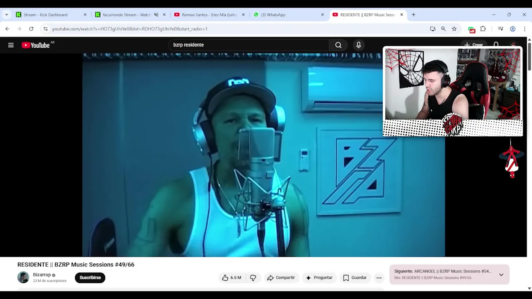
Task: Click the page scrollbar down arrow
Action: click(529, 288)
